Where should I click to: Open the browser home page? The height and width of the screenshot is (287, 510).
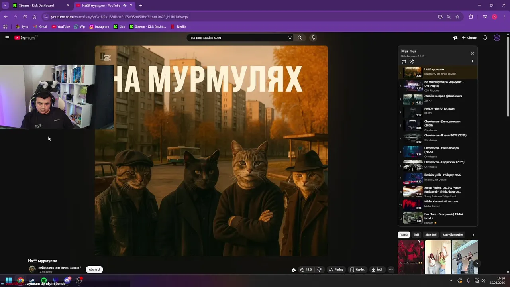pos(34,17)
